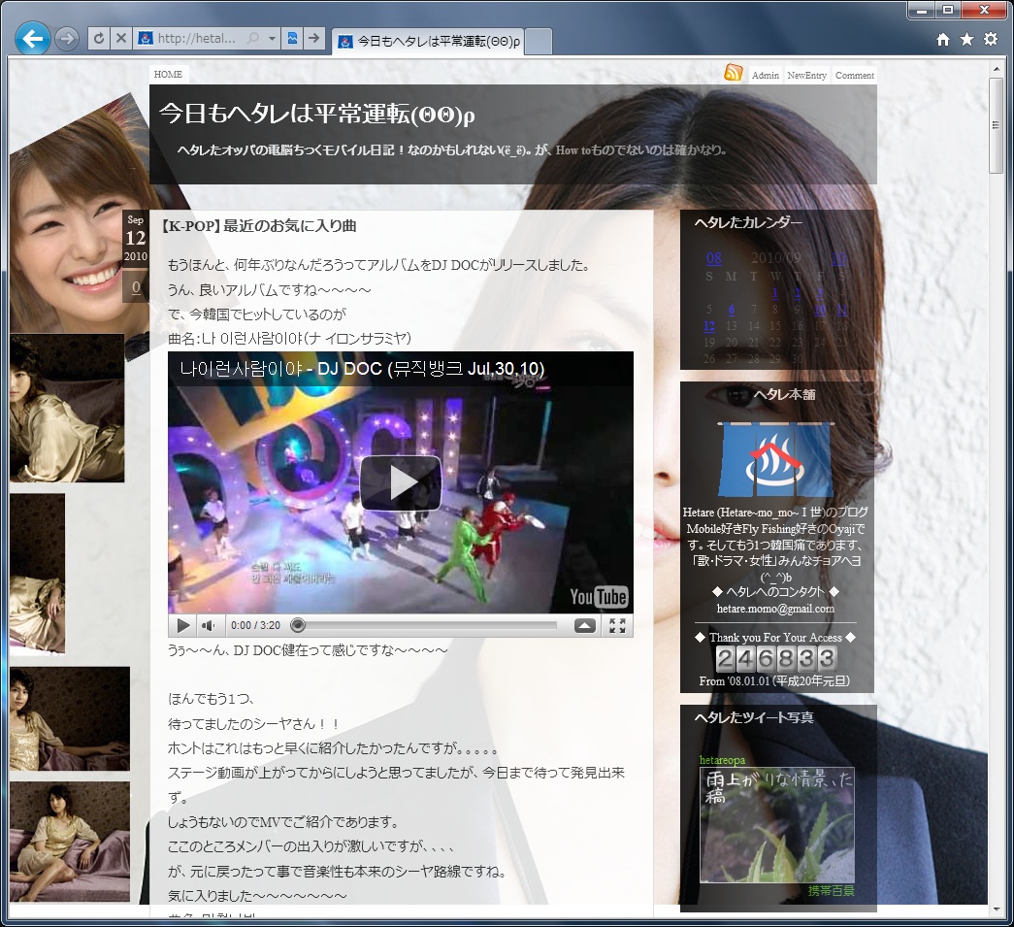Viewport: 1014px width, 927px height.
Task: Expand the video player pop-up menu arrow
Action: click(584, 625)
